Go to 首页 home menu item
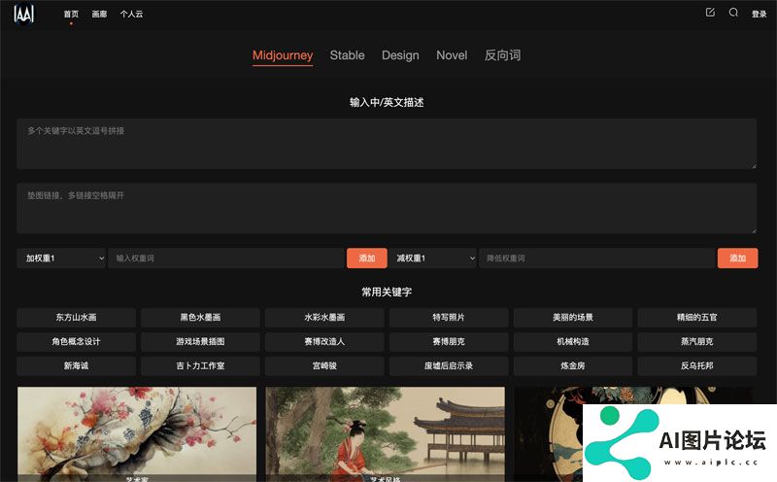The width and height of the screenshot is (777, 482). pos(71,14)
